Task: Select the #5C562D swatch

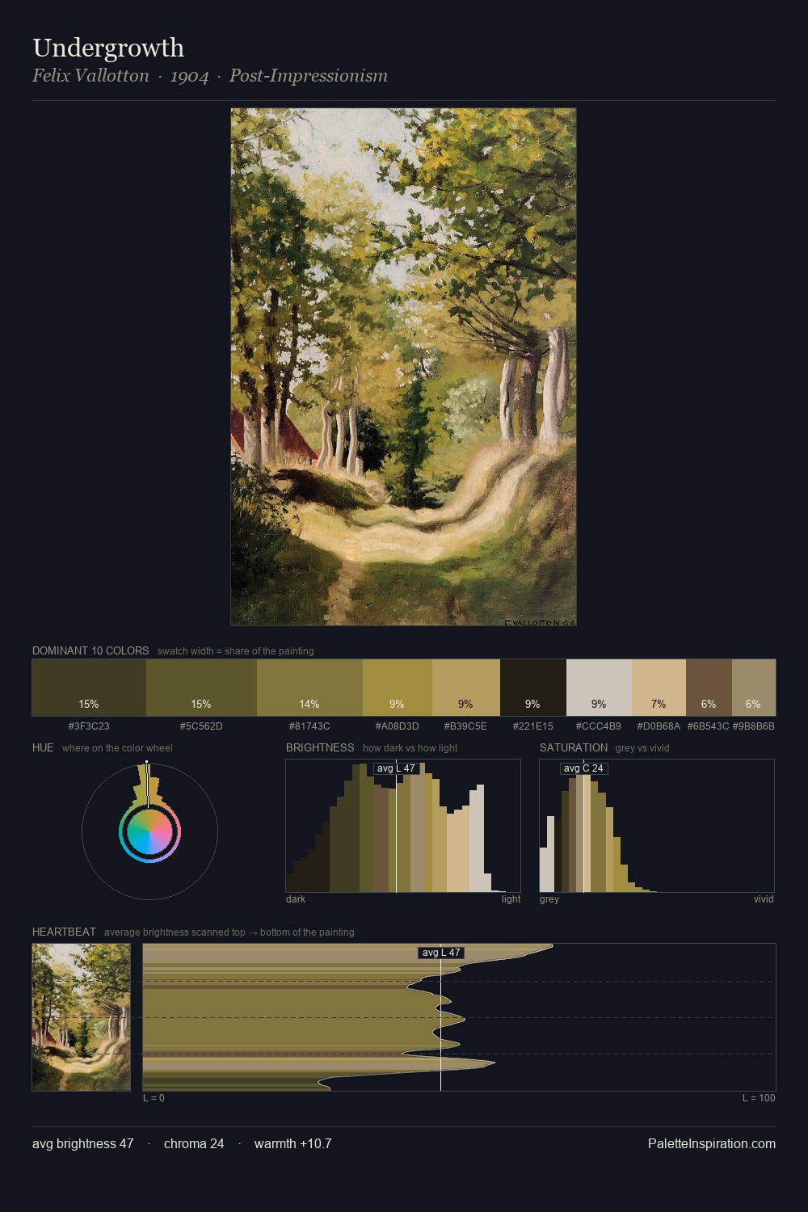Action: [201, 688]
